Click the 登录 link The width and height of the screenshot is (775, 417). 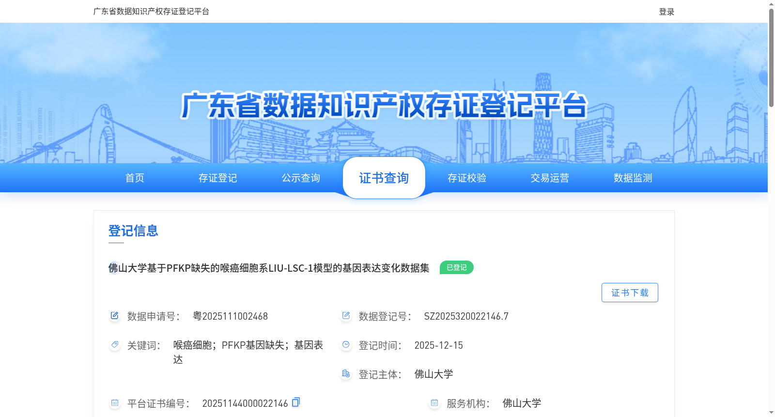click(666, 12)
